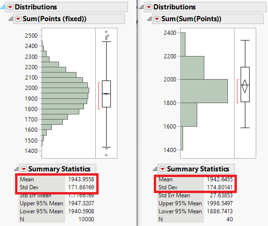The image size is (268, 226).
Task: Collapse the left Distributions outline with blue triangle
Action: tap(2, 7)
